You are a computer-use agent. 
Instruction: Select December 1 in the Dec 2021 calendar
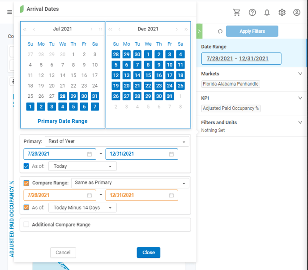(x=148, y=55)
